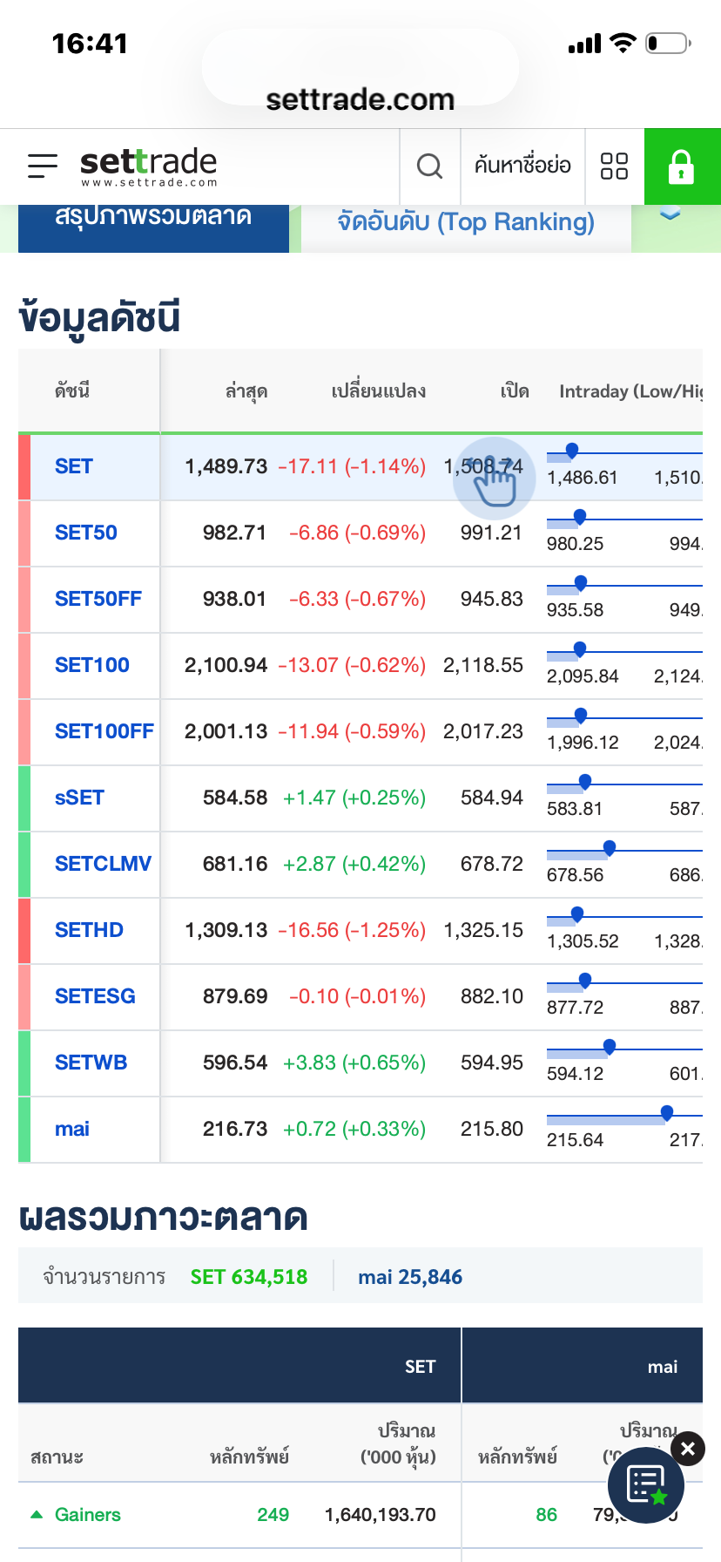The image size is (721, 1562).
Task: Switch to จัดอันดับ (Top Ranking) tab
Action: (466, 223)
